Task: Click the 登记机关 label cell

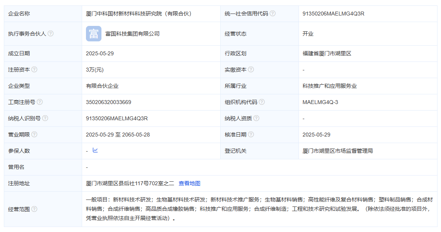Action: [259, 151]
